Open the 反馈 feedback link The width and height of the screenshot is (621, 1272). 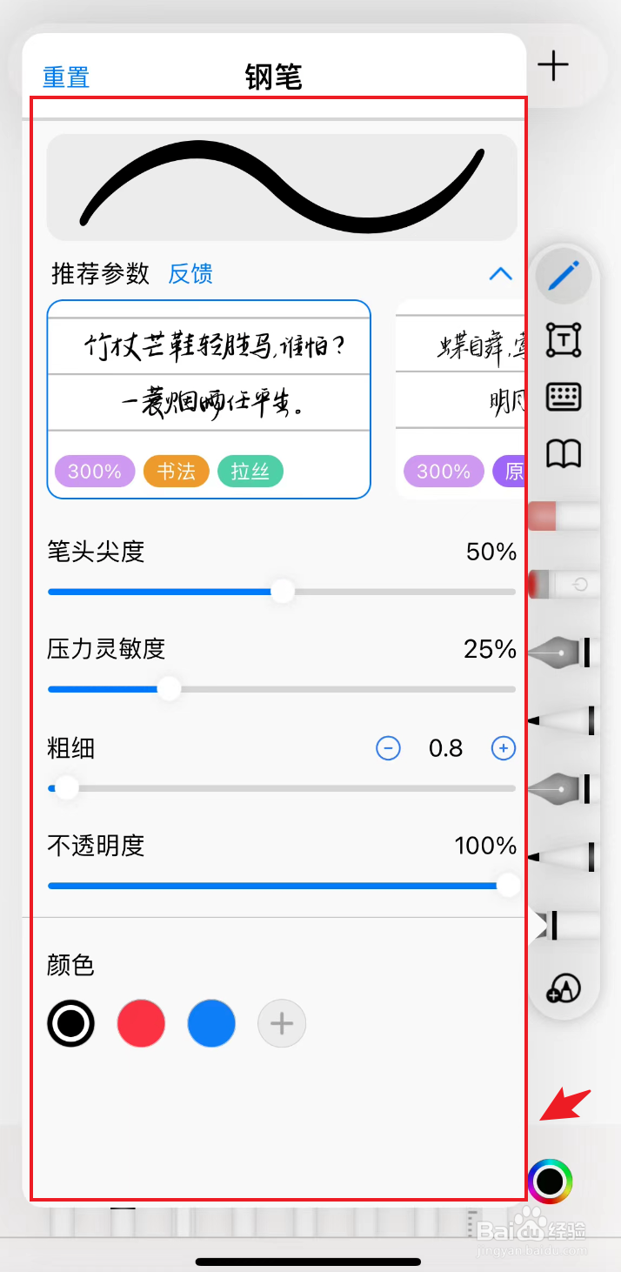pyautogui.click(x=190, y=274)
